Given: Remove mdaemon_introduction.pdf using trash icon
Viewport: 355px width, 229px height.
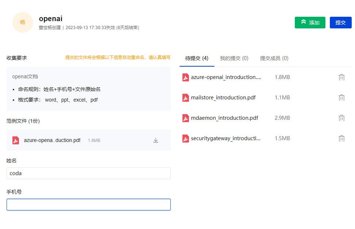Looking at the screenshot, I should point(342,118).
